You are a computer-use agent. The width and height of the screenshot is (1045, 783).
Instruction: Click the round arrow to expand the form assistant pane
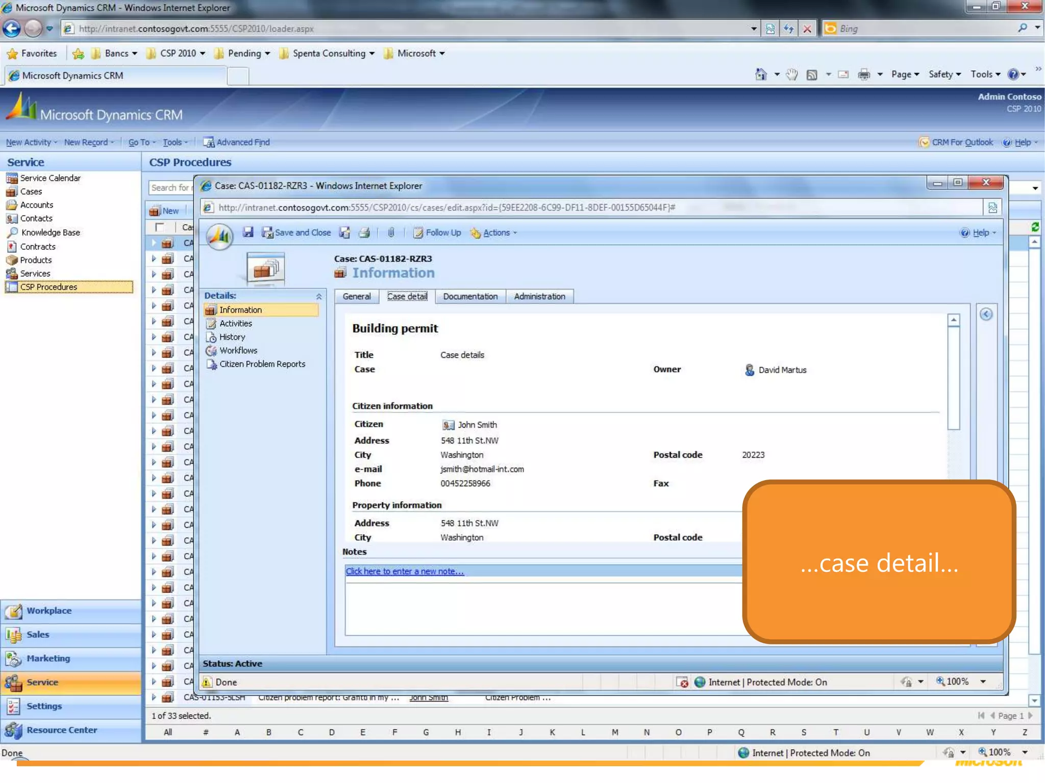pyautogui.click(x=986, y=315)
